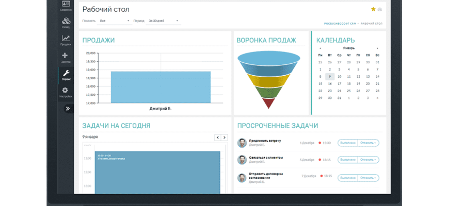The width and height of the screenshot is (449, 206).
Task: Open the Закупка plus icon
Action: 66,58
